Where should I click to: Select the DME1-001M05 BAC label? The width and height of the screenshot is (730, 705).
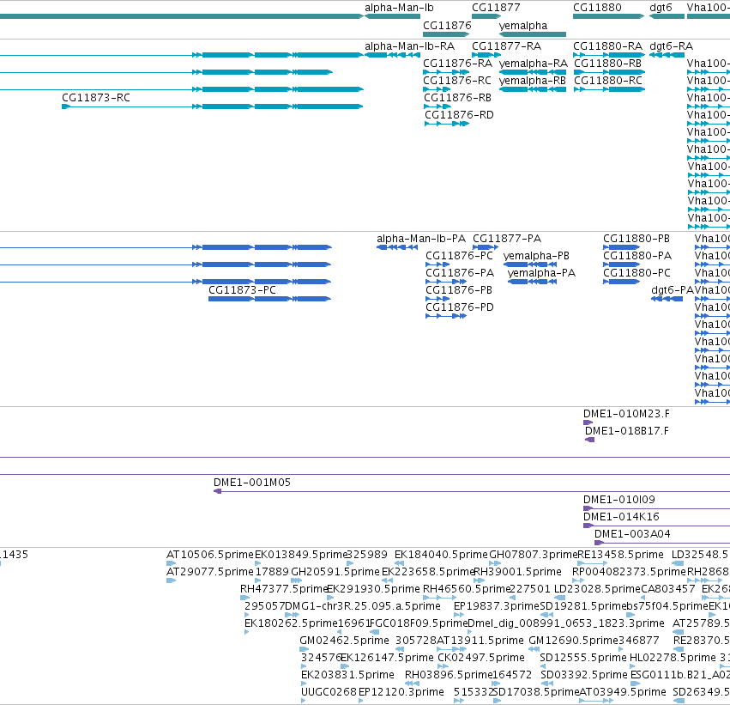(x=252, y=483)
